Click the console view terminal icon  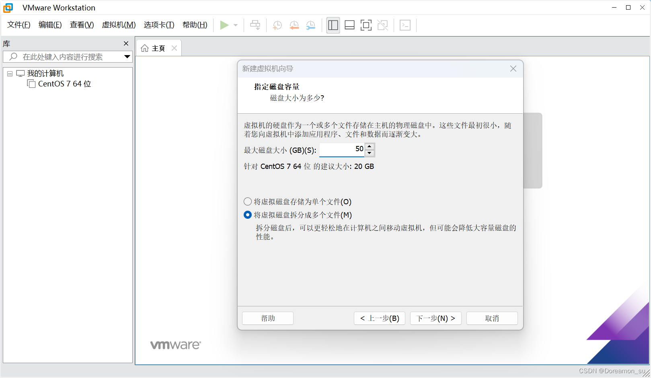point(405,25)
